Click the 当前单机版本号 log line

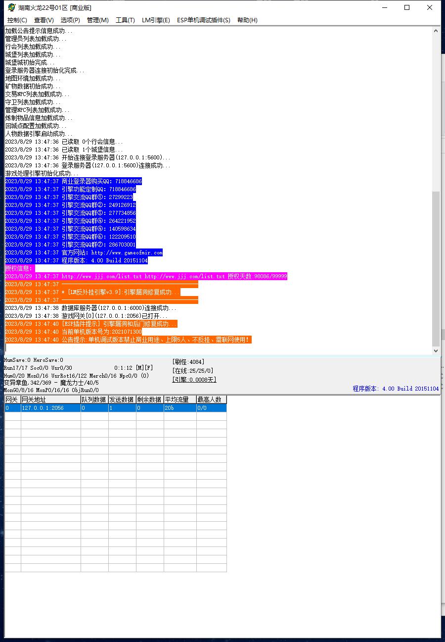click(x=73, y=332)
